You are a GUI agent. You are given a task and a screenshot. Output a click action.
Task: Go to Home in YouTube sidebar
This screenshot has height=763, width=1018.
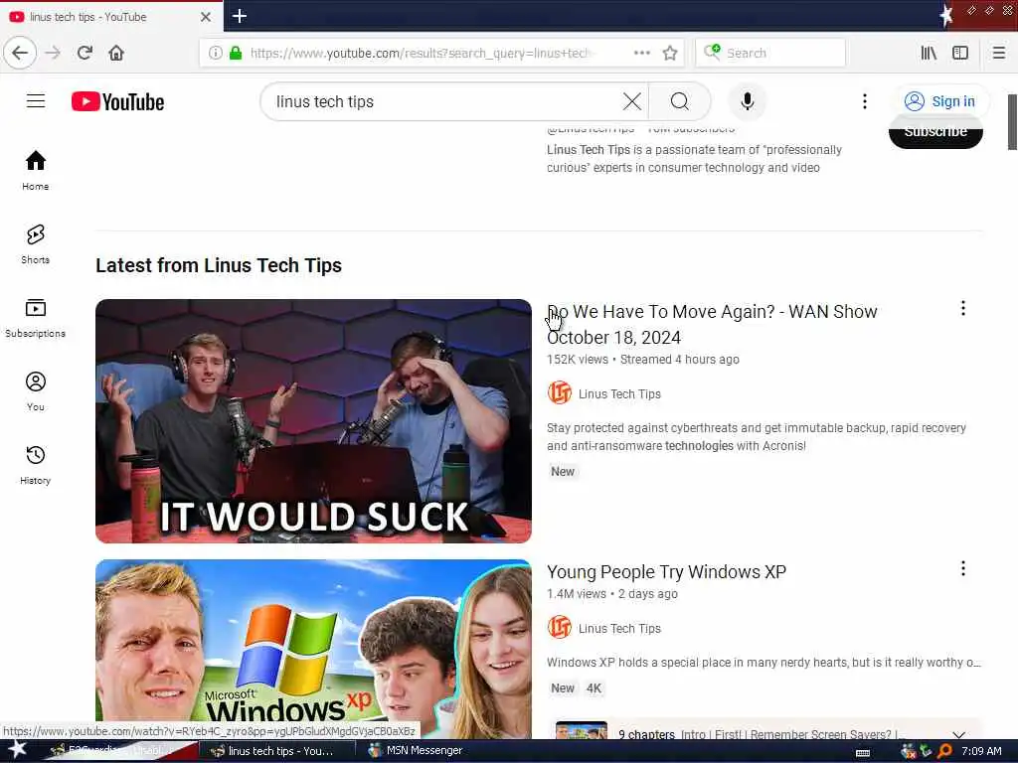pos(36,170)
